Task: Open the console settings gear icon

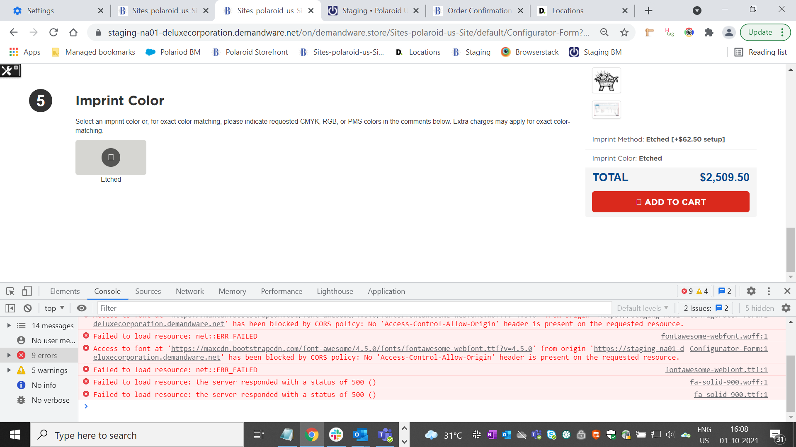Action: click(786, 308)
